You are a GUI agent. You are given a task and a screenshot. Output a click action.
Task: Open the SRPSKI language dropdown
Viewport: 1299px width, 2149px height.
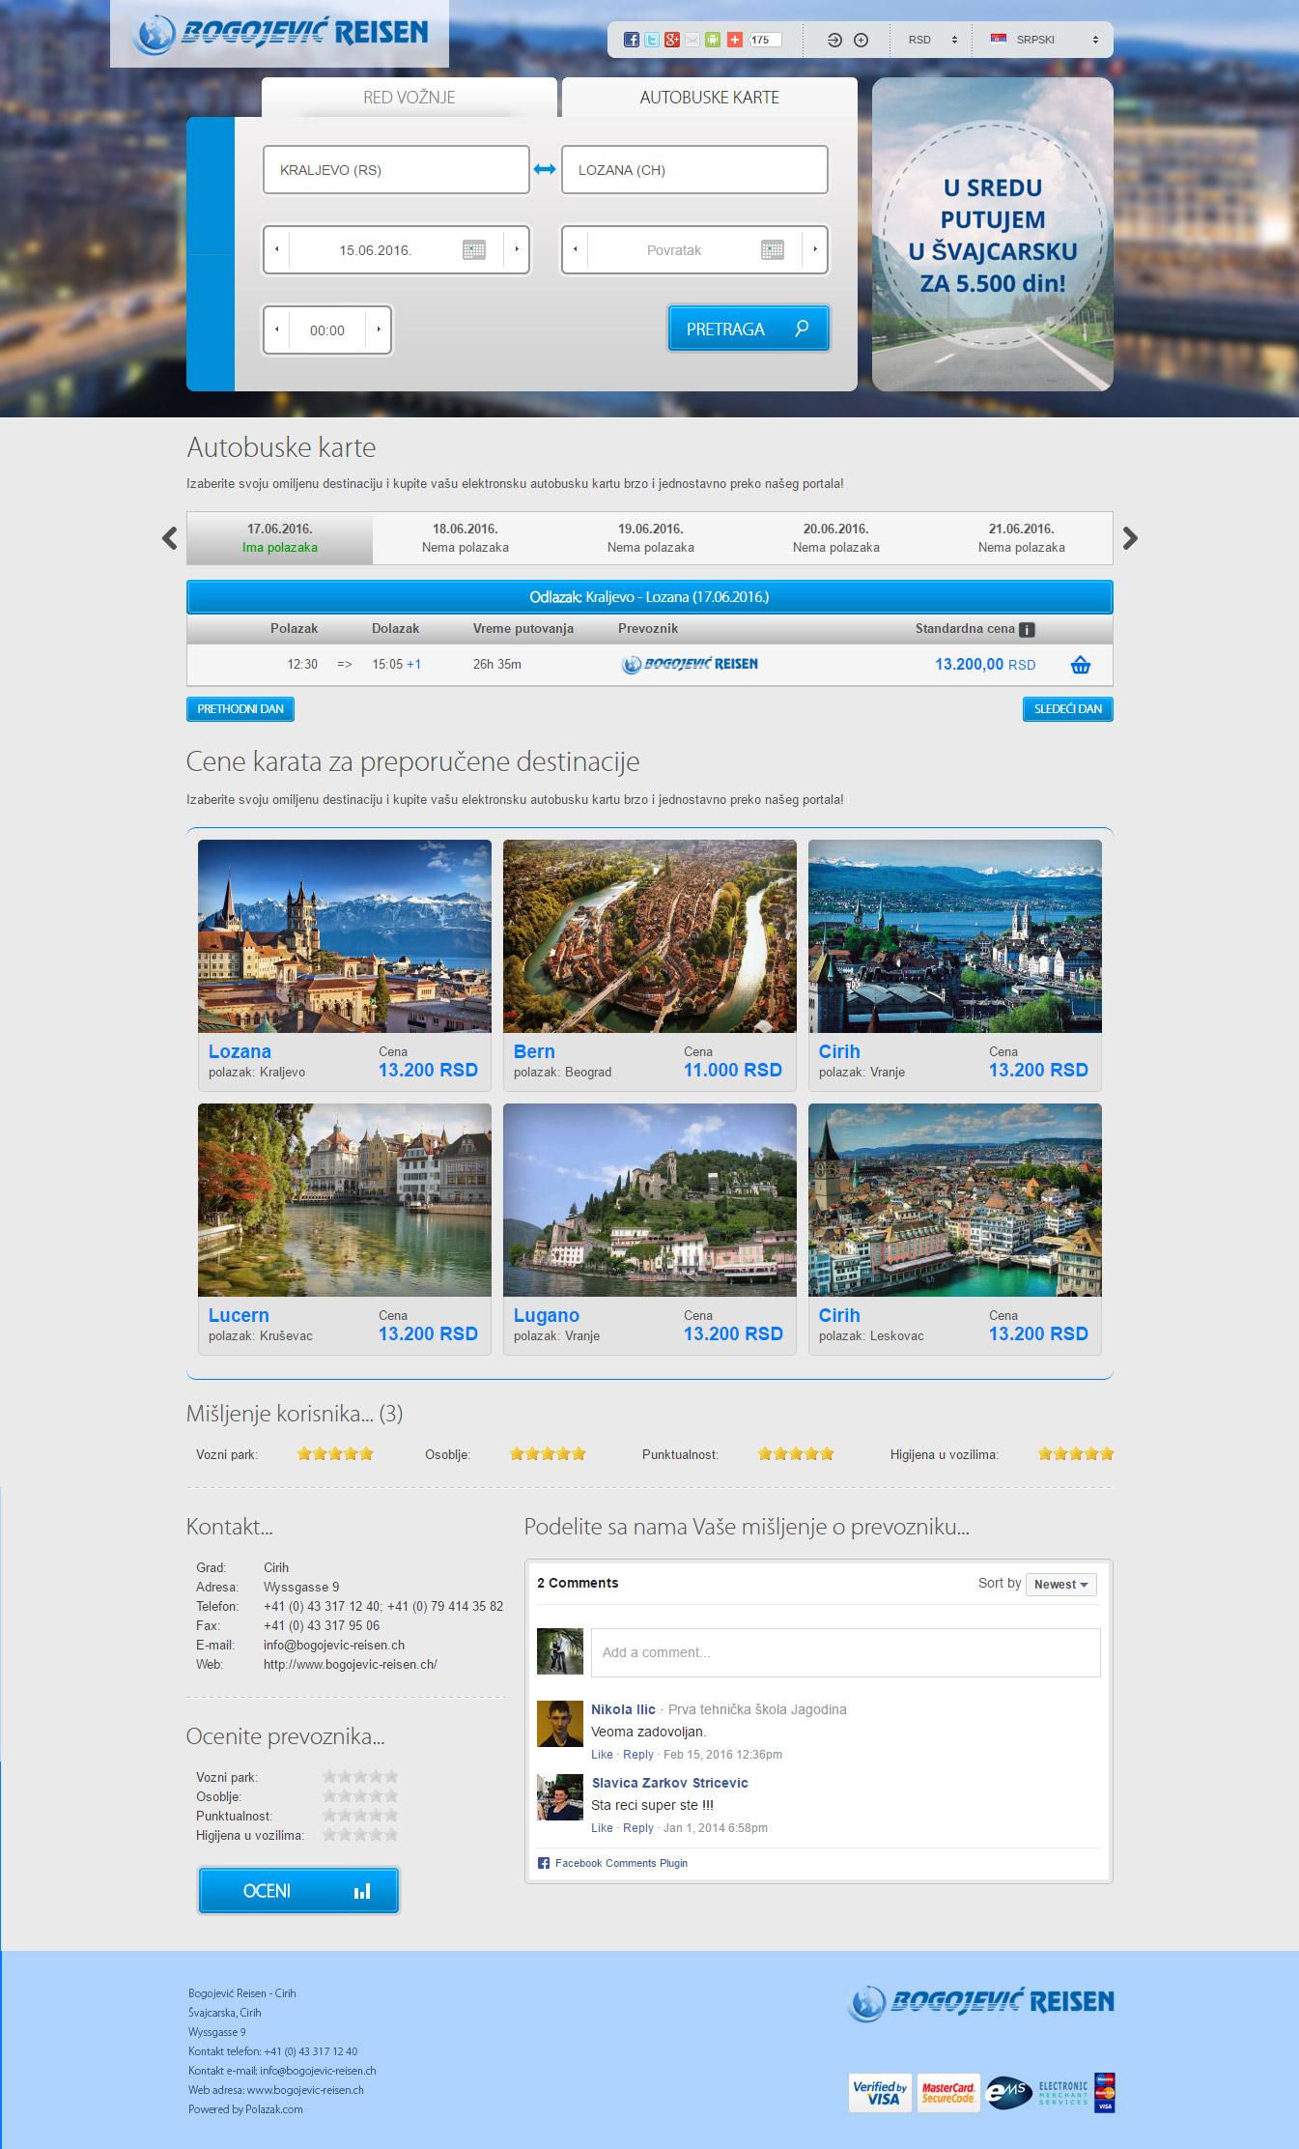1044,40
